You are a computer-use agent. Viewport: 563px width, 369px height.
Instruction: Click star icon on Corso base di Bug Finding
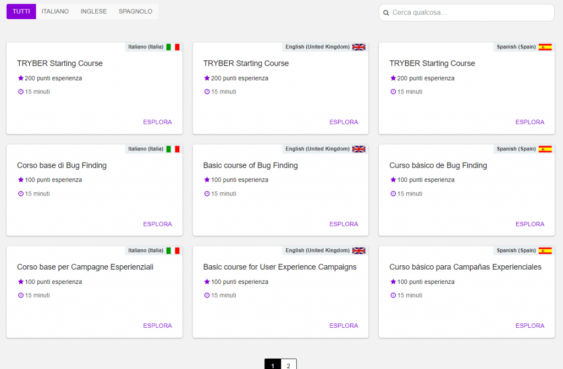point(21,180)
